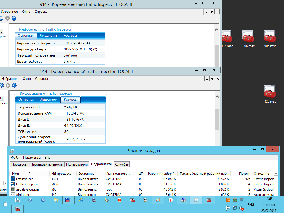Click the RAM usage value 113.348 Мб

[74, 113]
